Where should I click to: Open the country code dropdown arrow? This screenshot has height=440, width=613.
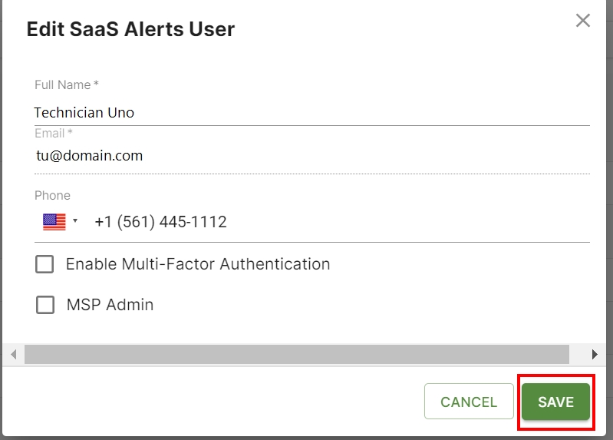75,222
